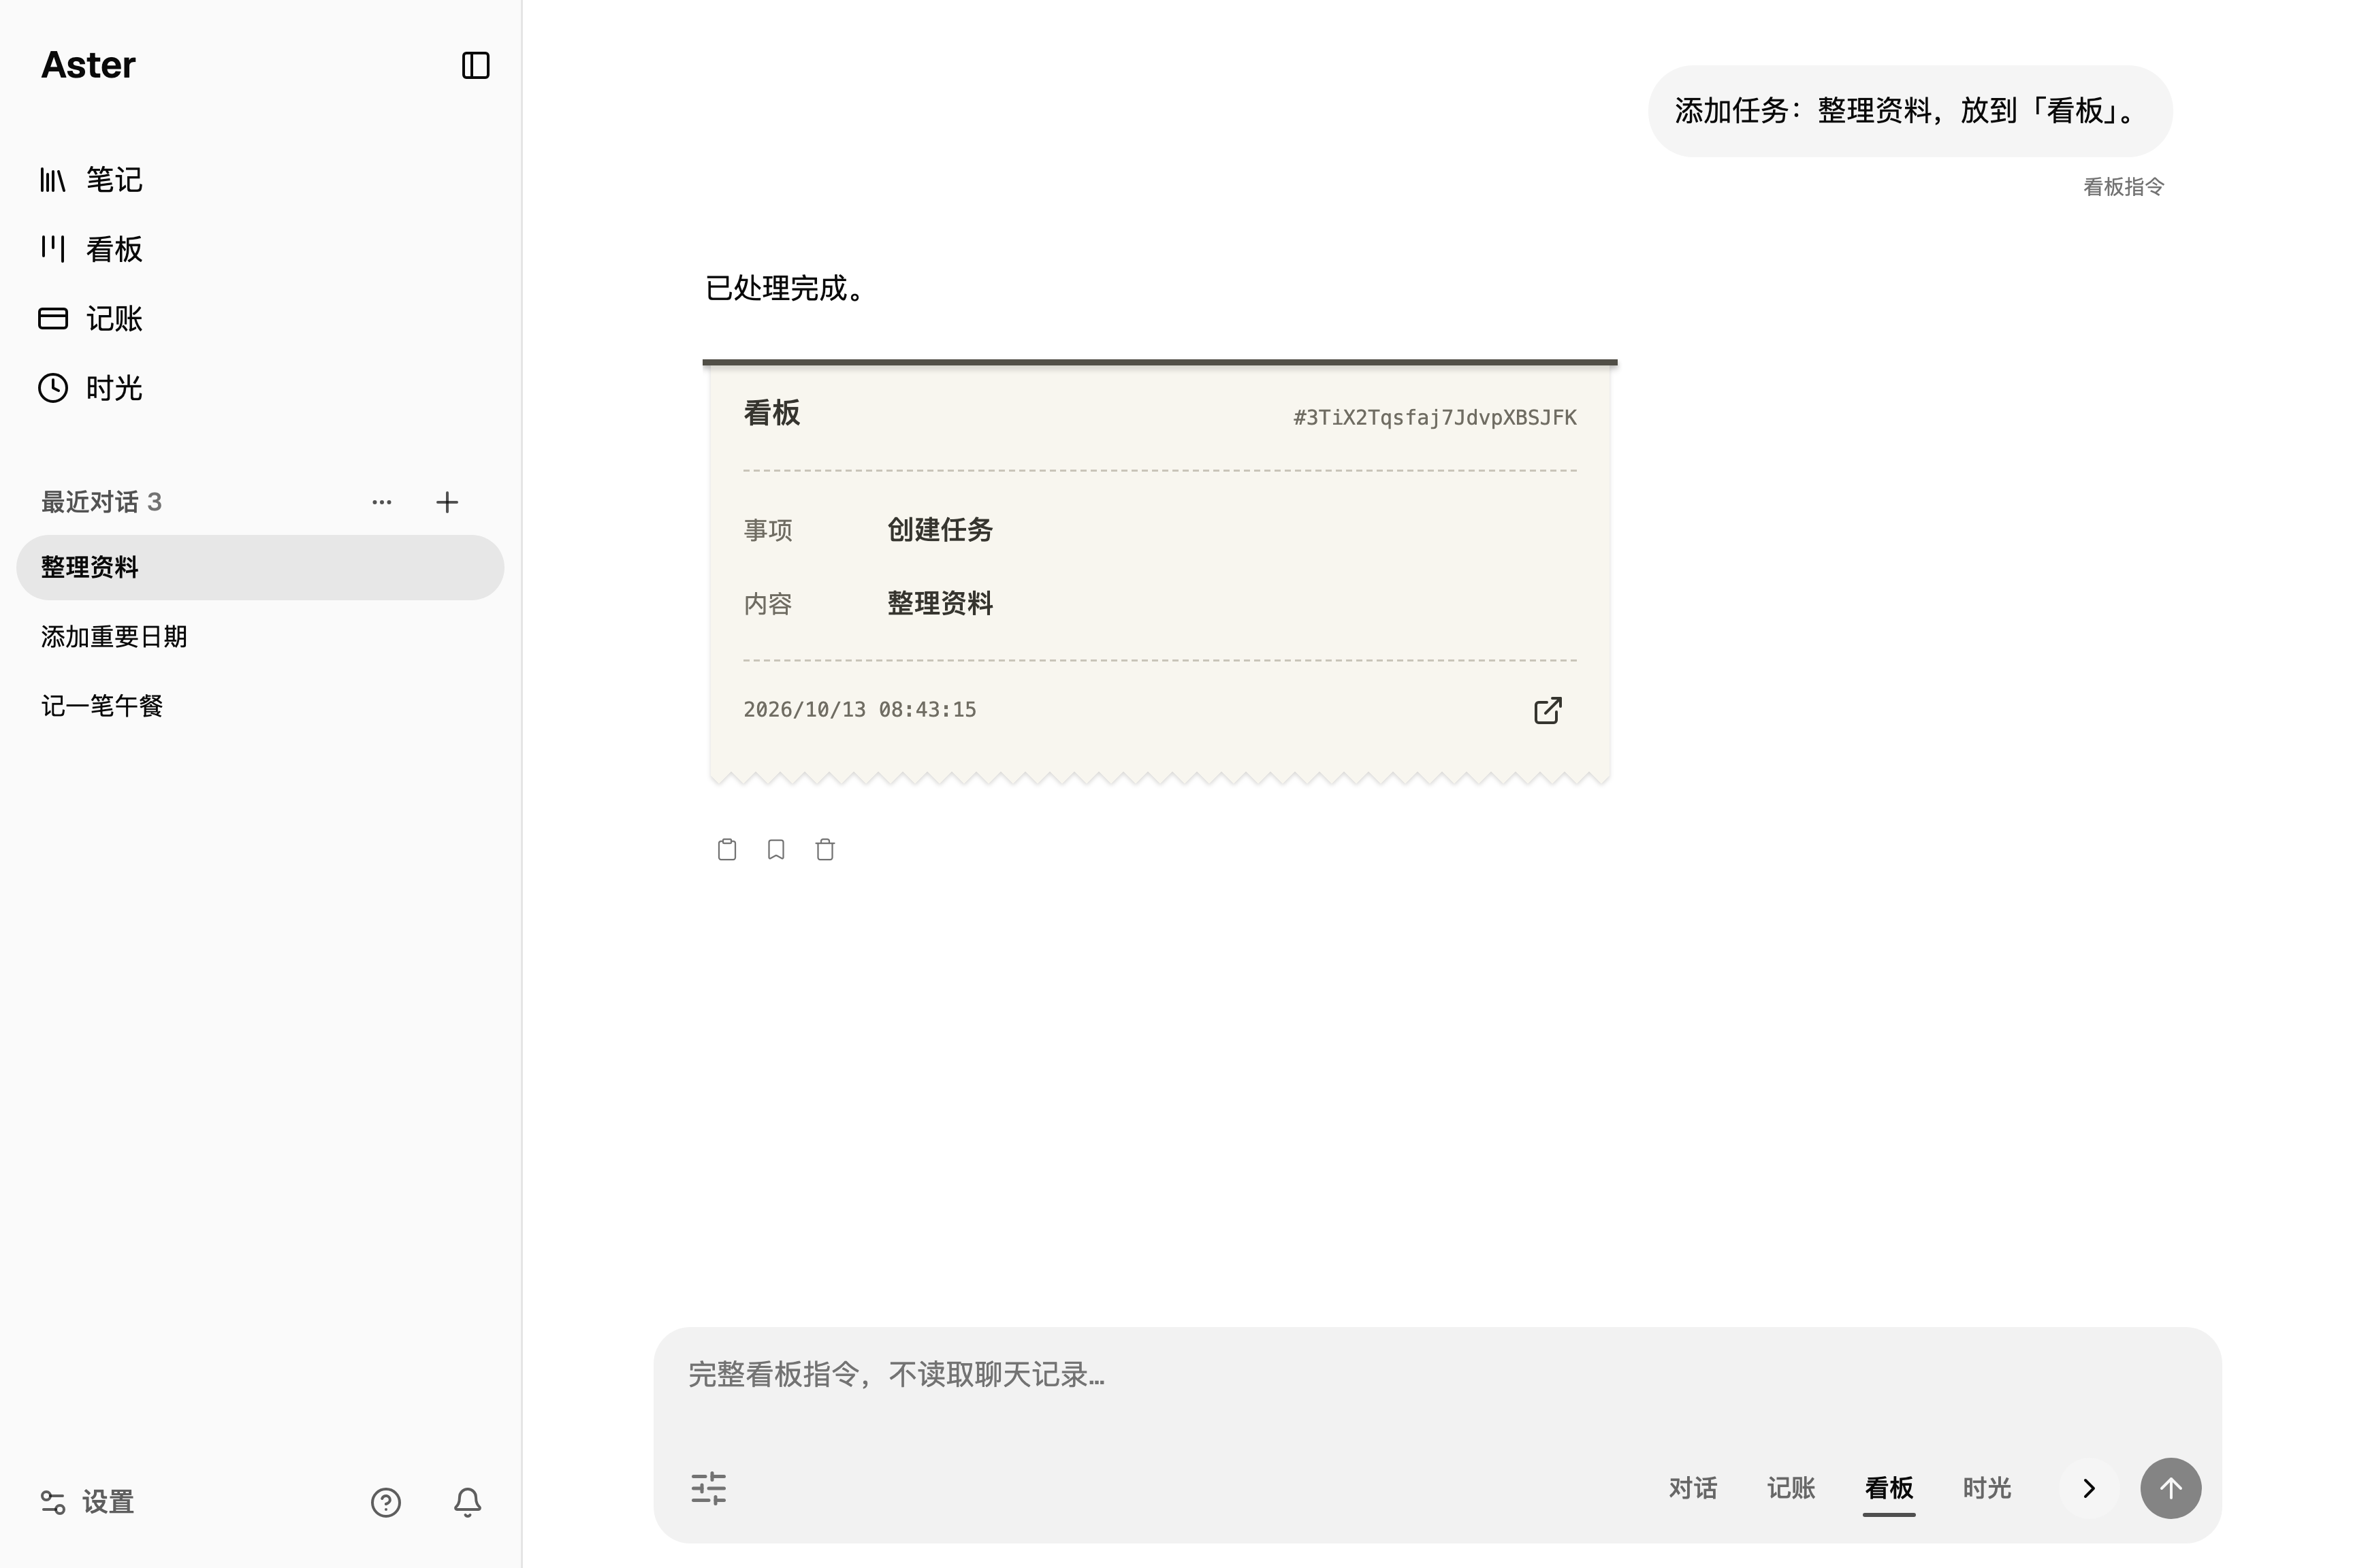Show more modes with chevron arrow
2353x1568 pixels.
click(x=2089, y=1488)
